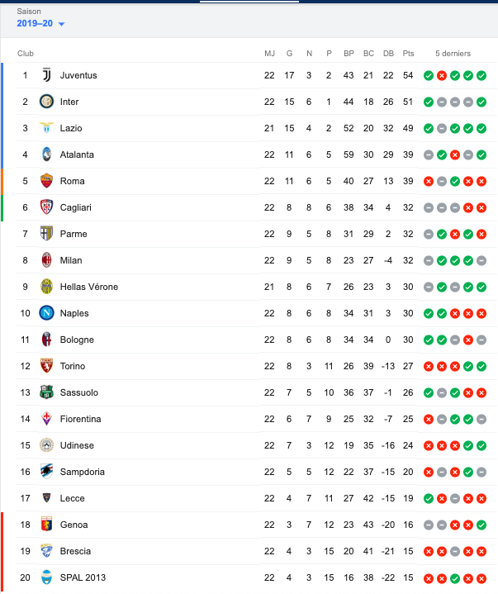
Task: Click the Roma club crest
Action: [46, 181]
